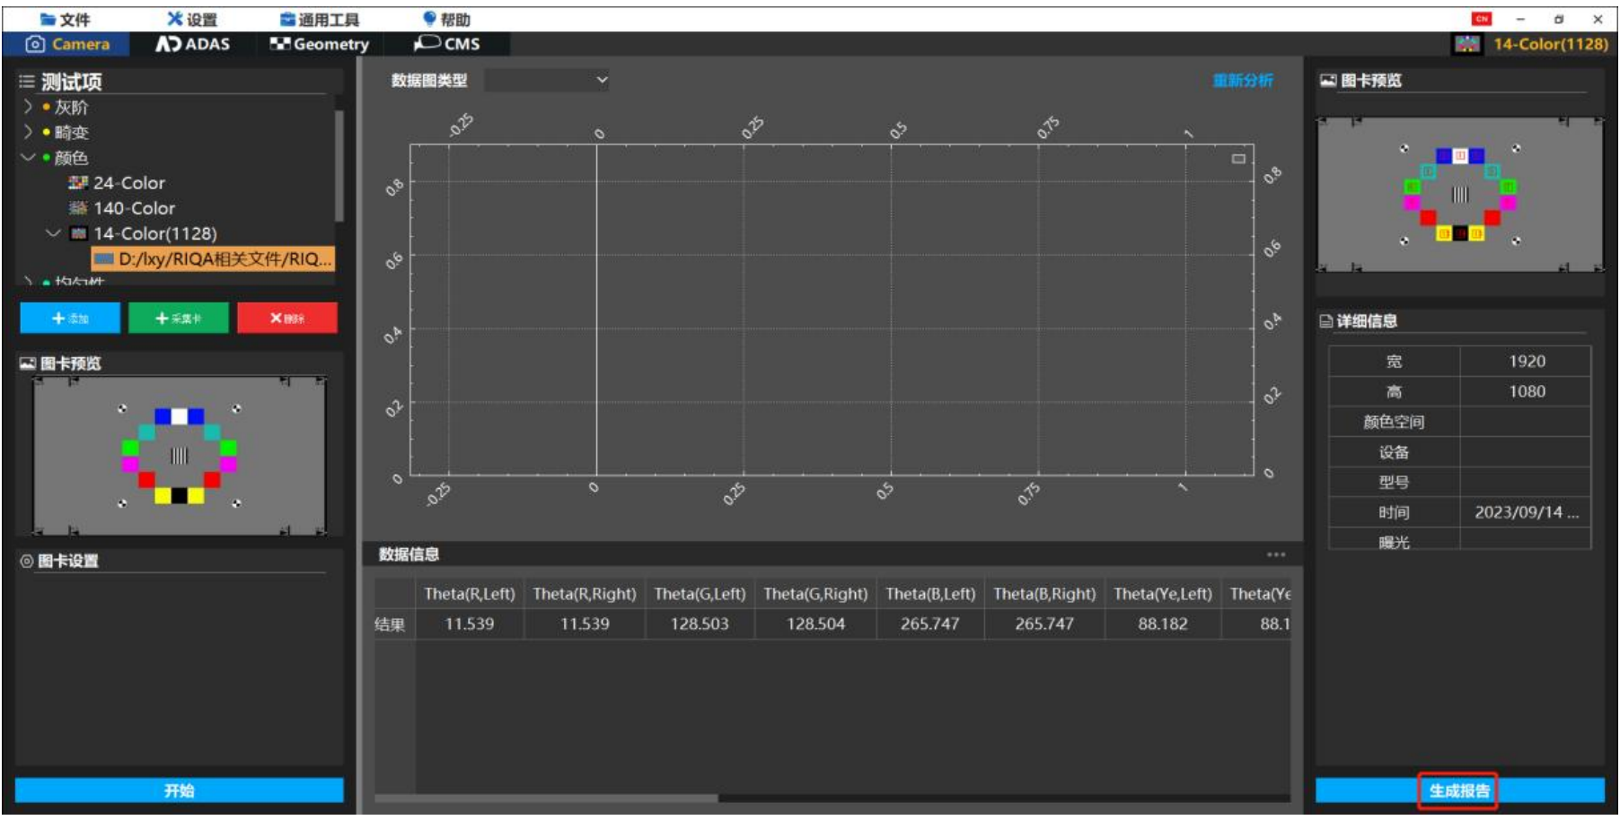The image size is (1620, 820).
Task: Click the red 删除 button
Action: 287,318
